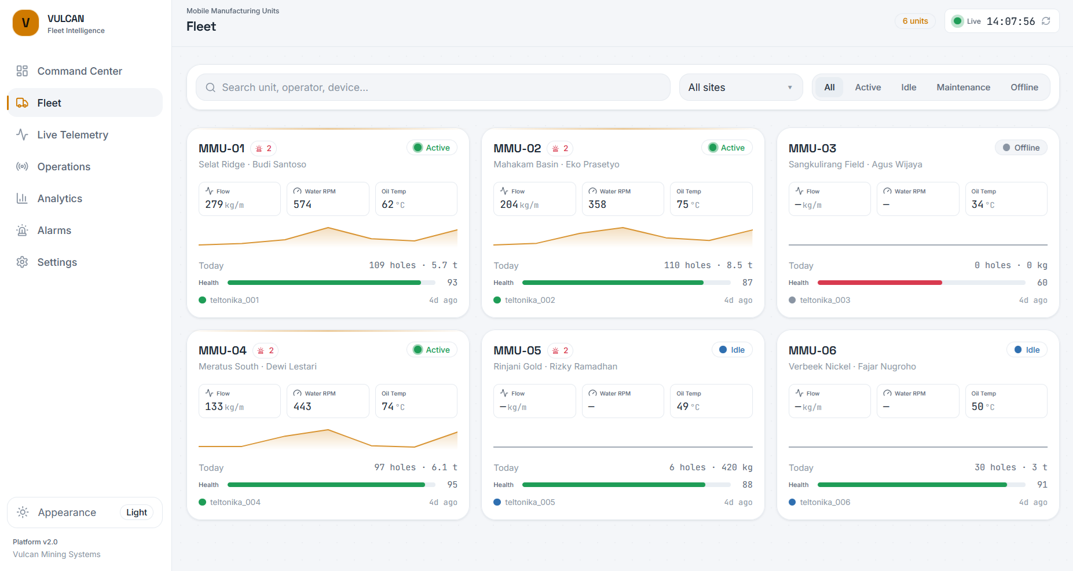The width and height of the screenshot is (1073, 571).
Task: Click MMU-06 health bar at 91
Action: pyautogui.click(x=921, y=485)
